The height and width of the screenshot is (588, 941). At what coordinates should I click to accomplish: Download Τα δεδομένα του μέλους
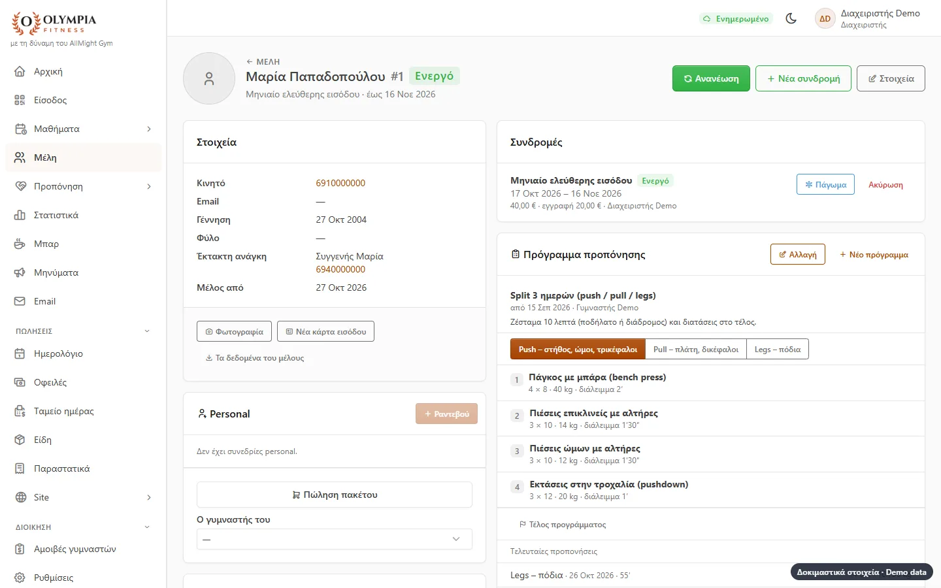pos(254,358)
